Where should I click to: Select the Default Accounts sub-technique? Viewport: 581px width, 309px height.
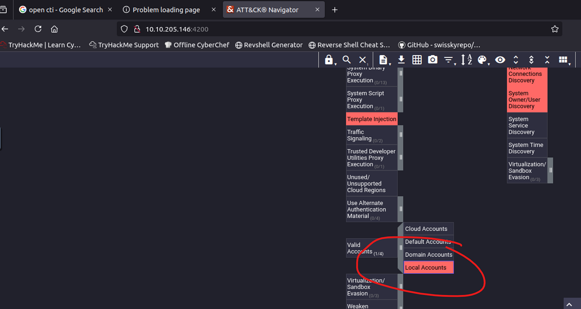pyautogui.click(x=429, y=242)
